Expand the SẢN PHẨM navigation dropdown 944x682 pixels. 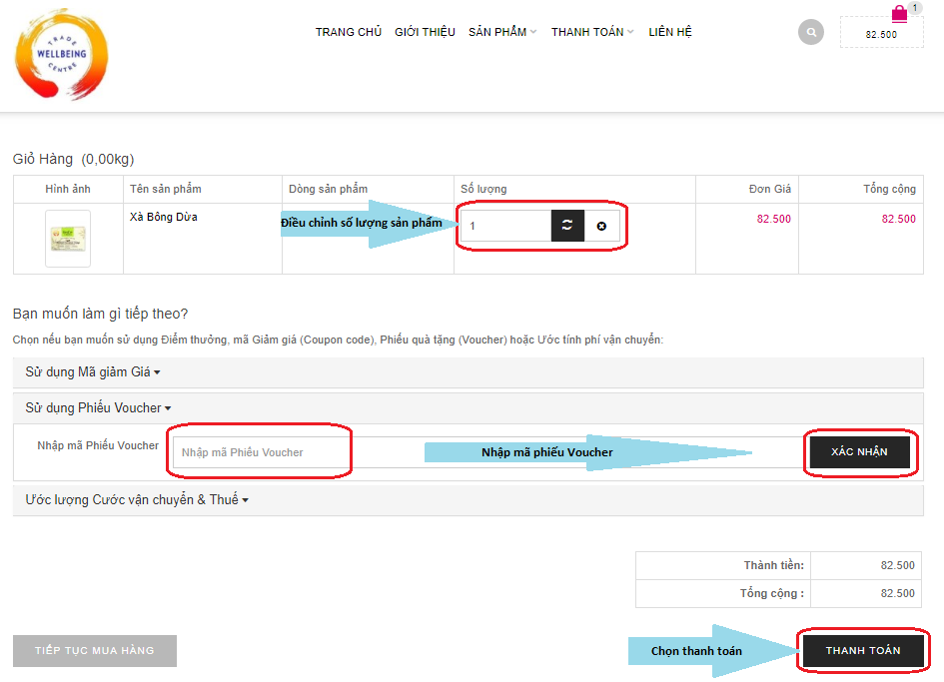coord(501,32)
